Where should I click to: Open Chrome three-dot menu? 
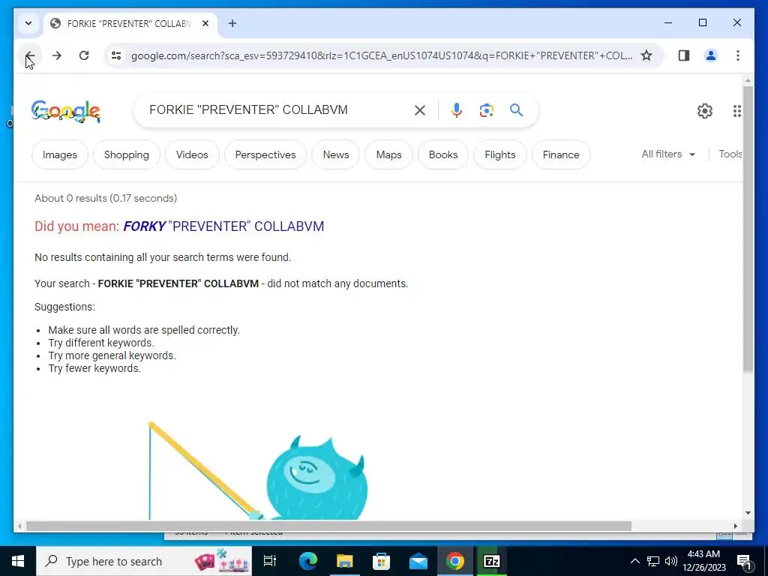(x=738, y=55)
